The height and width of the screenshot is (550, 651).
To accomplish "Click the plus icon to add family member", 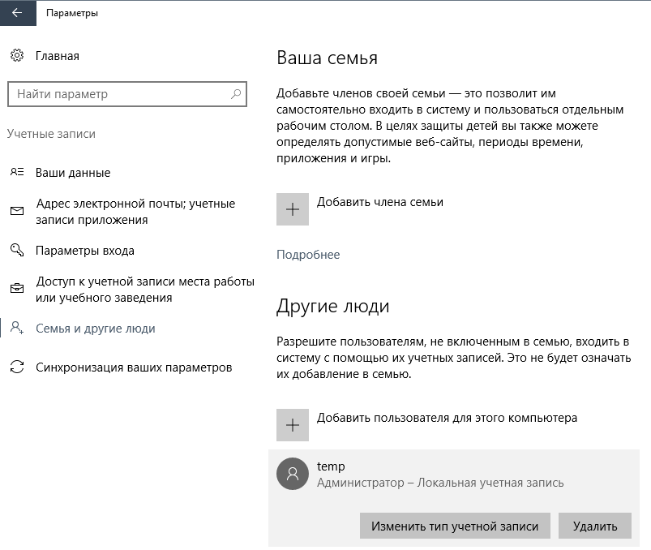I will pos(293,209).
